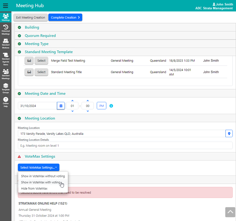The image size is (236, 221).
Task: Open Standard Motions in the sidebar
Action: tap(6, 44)
